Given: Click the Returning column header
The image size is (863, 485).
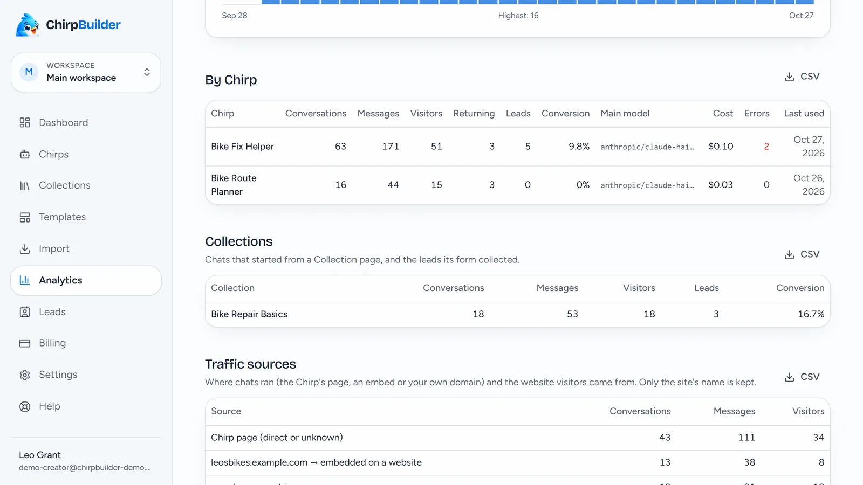Looking at the screenshot, I should tap(474, 114).
